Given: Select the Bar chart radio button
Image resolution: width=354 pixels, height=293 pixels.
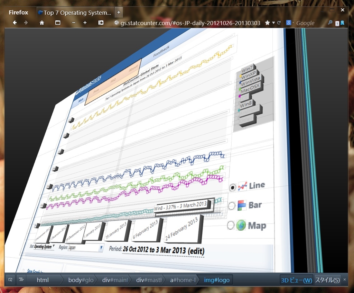Looking at the screenshot, I should [232, 206].
